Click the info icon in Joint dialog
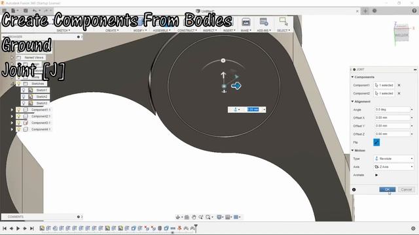 (354, 190)
